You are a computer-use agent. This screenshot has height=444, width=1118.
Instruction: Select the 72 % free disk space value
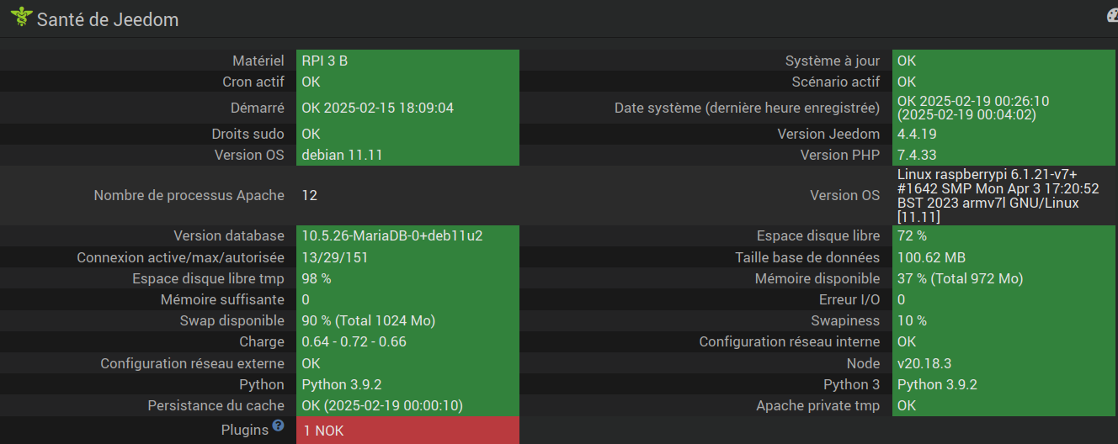pyautogui.click(x=1004, y=236)
